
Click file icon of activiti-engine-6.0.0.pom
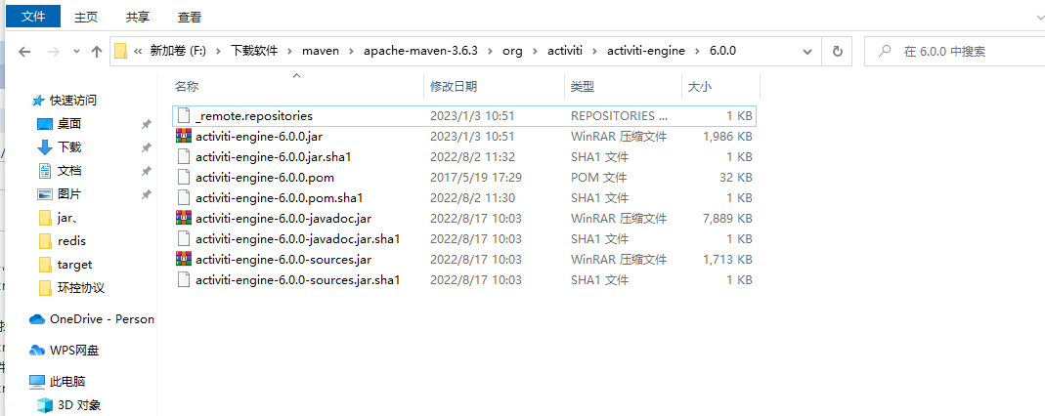click(184, 178)
